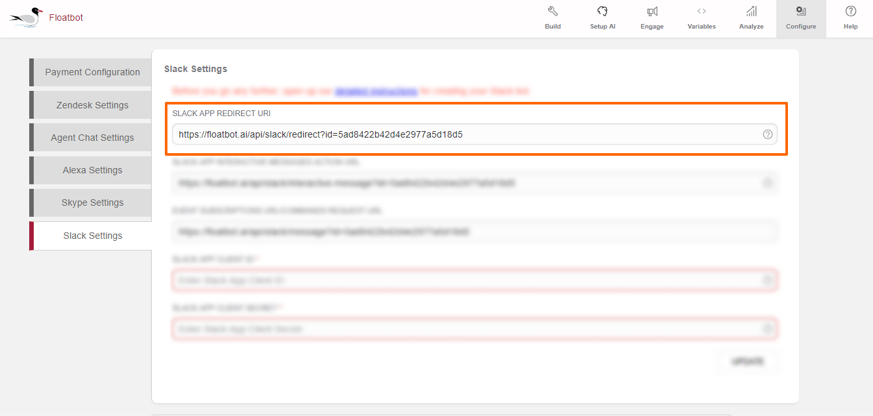The image size is (873, 416).
Task: Click help icon in Client ID field
Action: 767,280
